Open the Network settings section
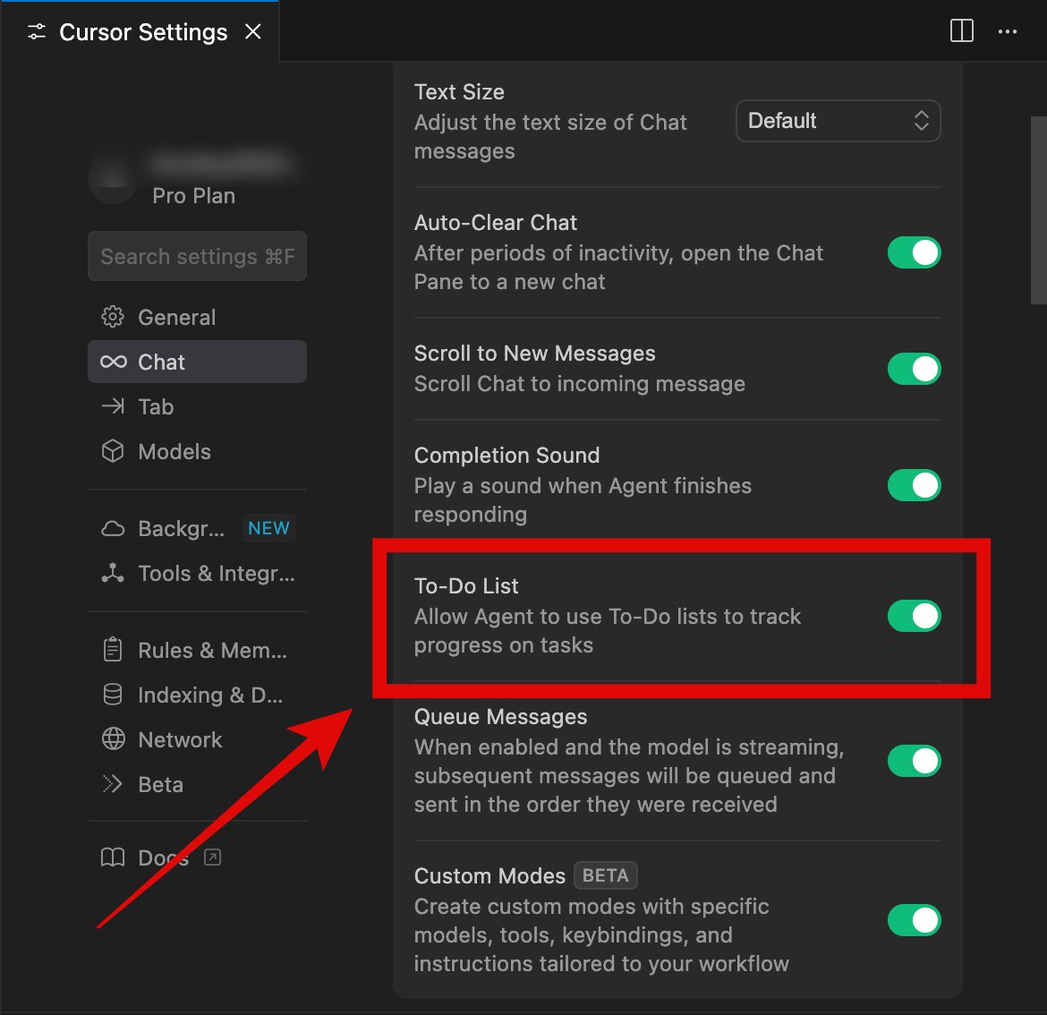Viewport: 1047px width, 1015px height. pyautogui.click(x=197, y=739)
